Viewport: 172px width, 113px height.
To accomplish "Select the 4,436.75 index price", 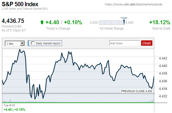I will [x=13, y=21].
